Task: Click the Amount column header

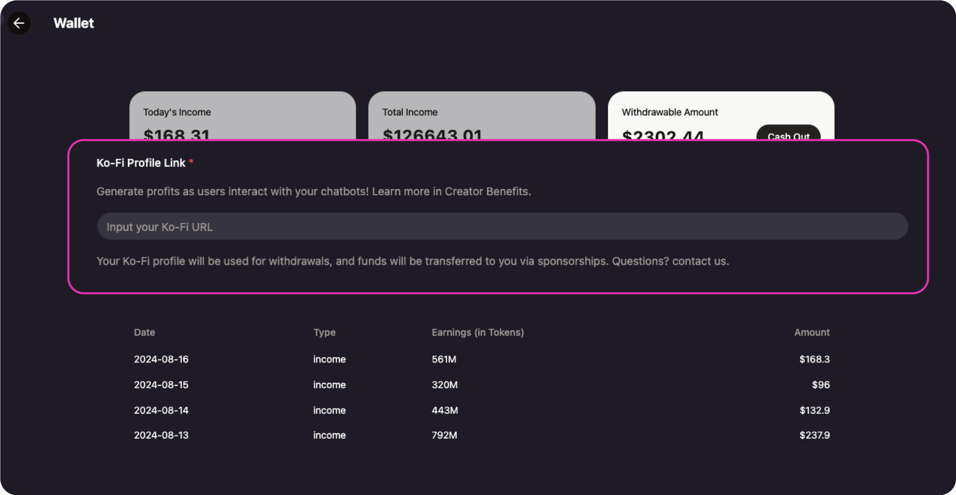Action: 812,332
